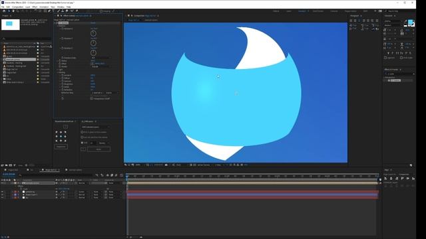Open the viewer magnification dropdown
Viewport: 426px width, 239px height.
(x=139, y=165)
